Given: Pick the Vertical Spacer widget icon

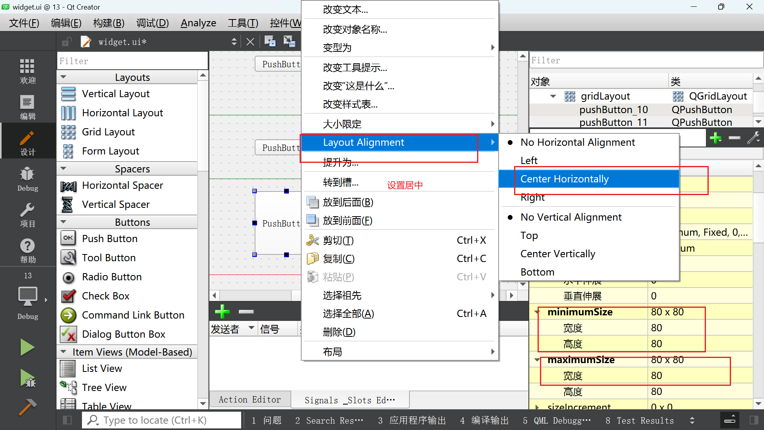Looking at the screenshot, I should 68,205.
